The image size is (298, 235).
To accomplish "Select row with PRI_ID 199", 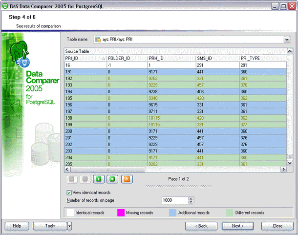I will [x=175, y=125].
